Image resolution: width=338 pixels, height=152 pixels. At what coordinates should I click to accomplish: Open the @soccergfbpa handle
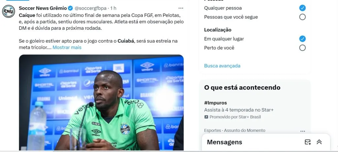pyautogui.click(x=90, y=8)
